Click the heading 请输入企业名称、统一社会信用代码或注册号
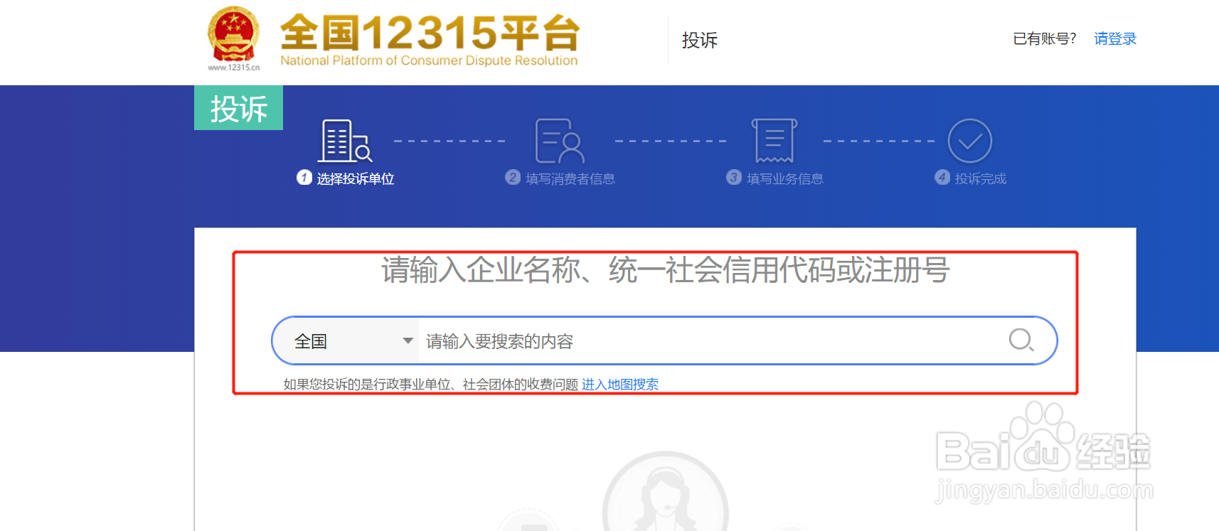The width and height of the screenshot is (1219, 531). (x=666, y=270)
